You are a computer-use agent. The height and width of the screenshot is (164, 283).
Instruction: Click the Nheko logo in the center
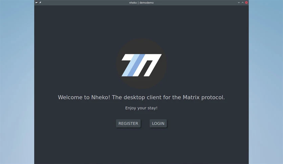[x=141, y=64]
